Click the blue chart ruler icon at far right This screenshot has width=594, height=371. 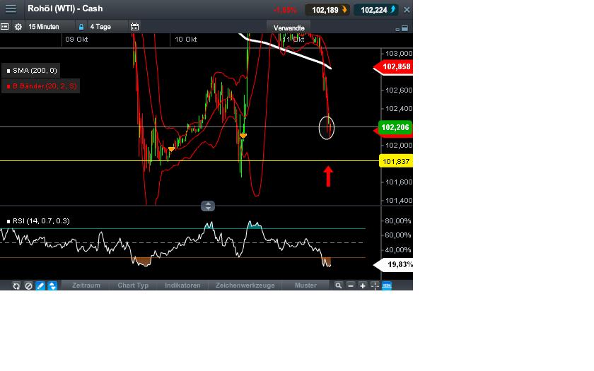[x=387, y=285]
